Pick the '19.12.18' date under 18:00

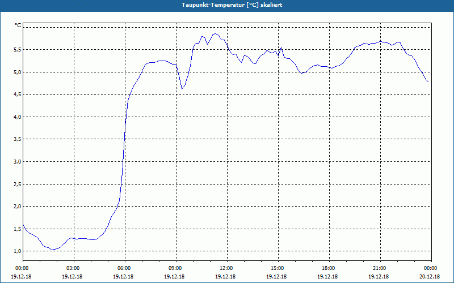click(327, 276)
